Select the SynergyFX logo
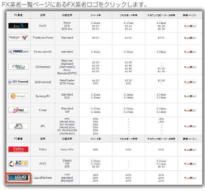The width and height of the screenshot is (205, 191). pos(18,96)
